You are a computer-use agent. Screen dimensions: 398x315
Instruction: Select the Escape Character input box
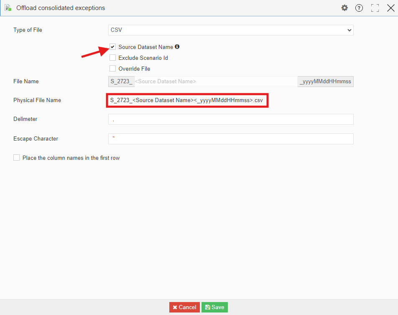pos(231,139)
